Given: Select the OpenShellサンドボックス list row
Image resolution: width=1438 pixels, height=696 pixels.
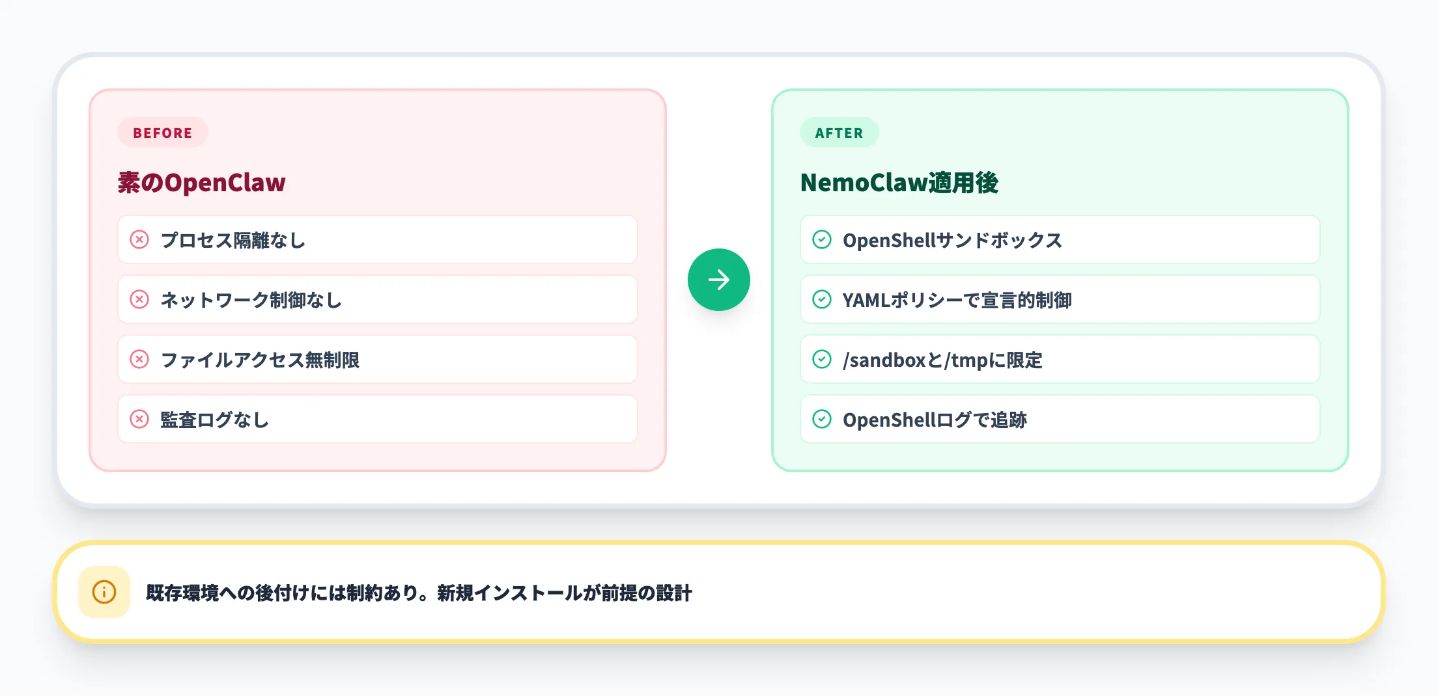Looking at the screenshot, I should 1060,239.
